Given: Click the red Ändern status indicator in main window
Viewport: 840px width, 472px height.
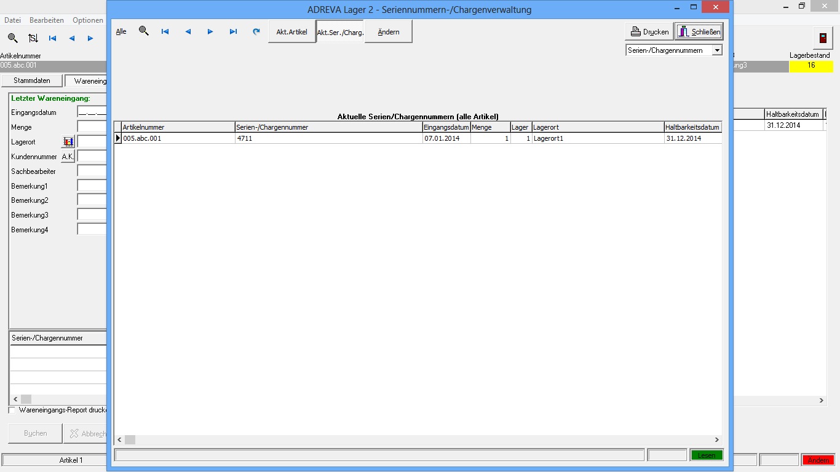Looking at the screenshot, I should [x=818, y=460].
